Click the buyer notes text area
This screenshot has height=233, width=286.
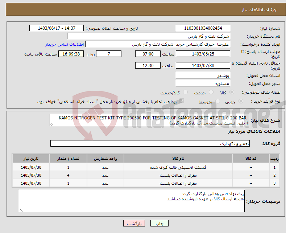[x=132, y=201]
